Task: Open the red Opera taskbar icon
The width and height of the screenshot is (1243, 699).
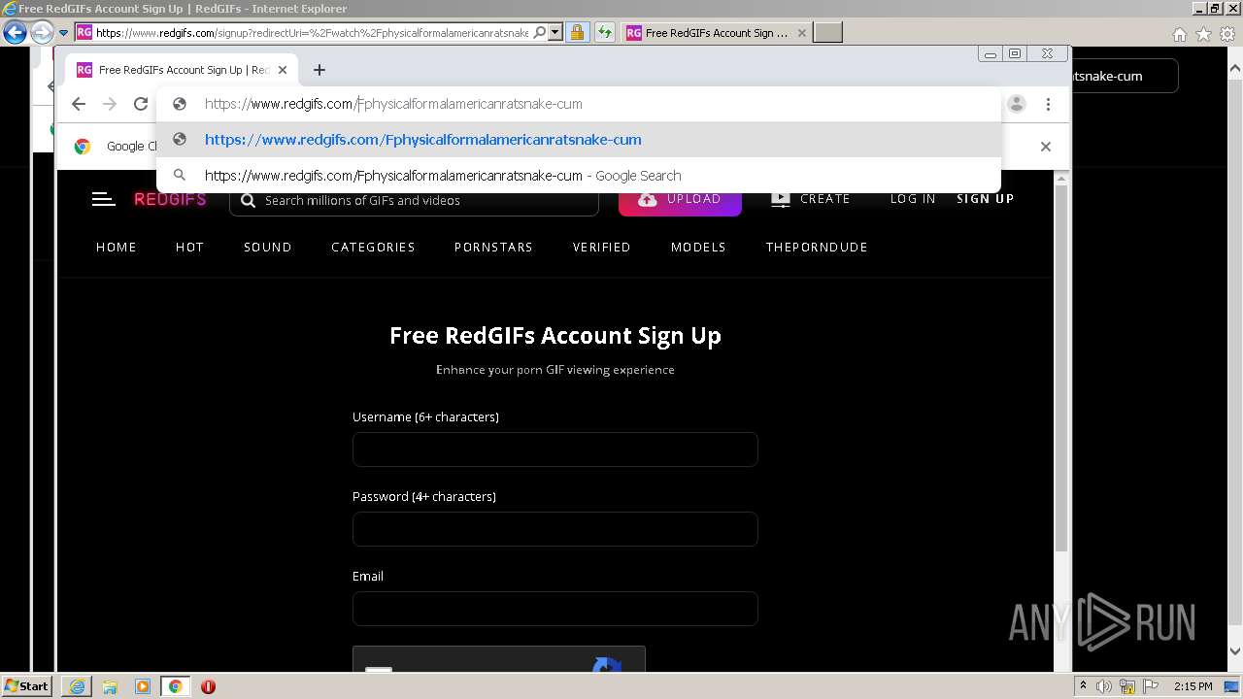Action: pyautogui.click(x=208, y=686)
